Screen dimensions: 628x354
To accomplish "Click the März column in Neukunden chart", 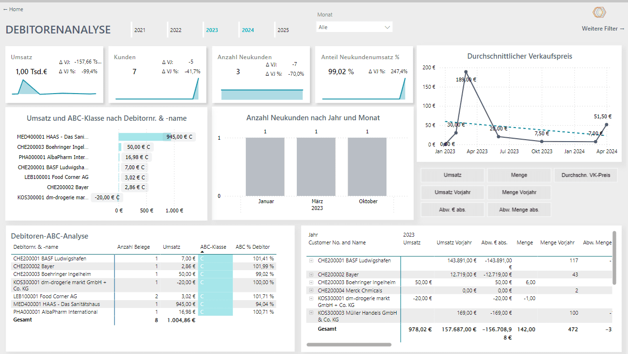I will coord(316,167).
